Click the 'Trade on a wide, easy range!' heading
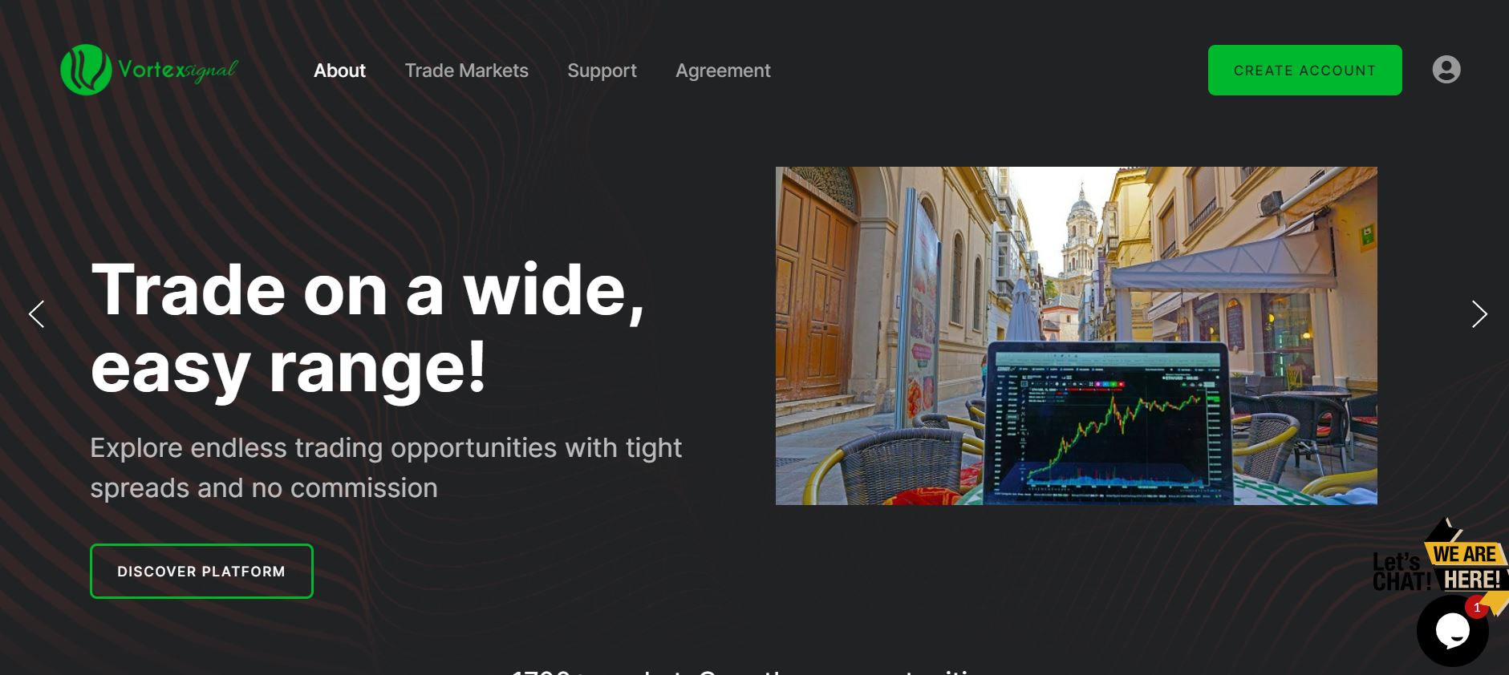This screenshot has height=675, width=1509. pyautogui.click(x=367, y=327)
